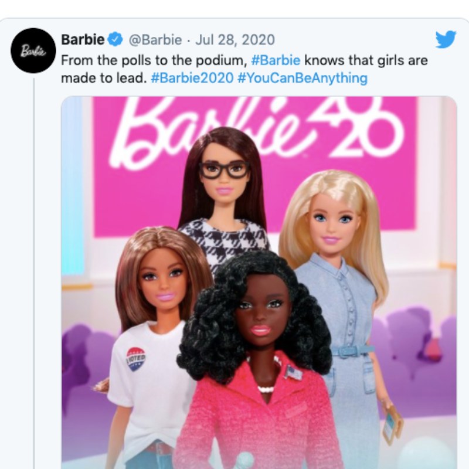Click the American flag pin on the pink jacket
Image resolution: width=469 pixels, height=469 pixels.
coord(290,372)
